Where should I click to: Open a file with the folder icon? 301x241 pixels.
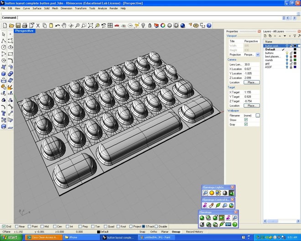pyautogui.click(x=11, y=26)
